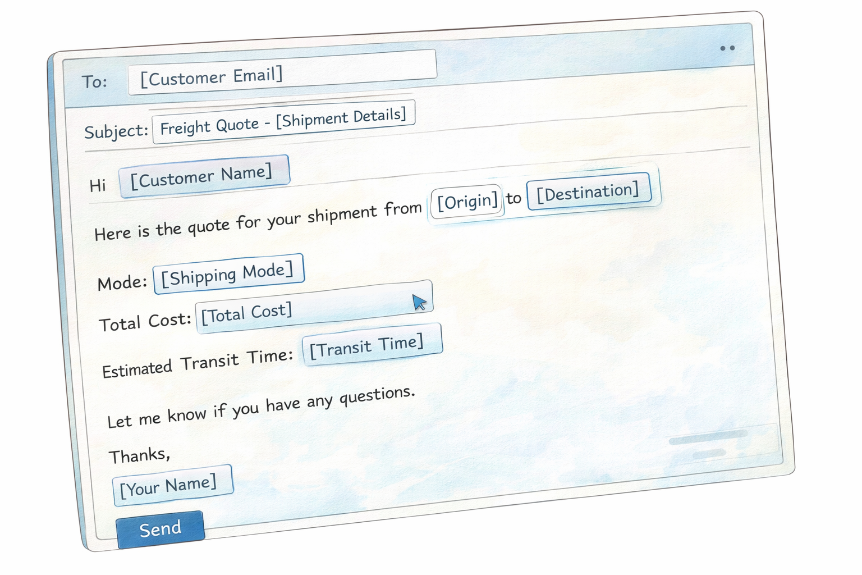Click the 'Mode:' label

click(122, 282)
